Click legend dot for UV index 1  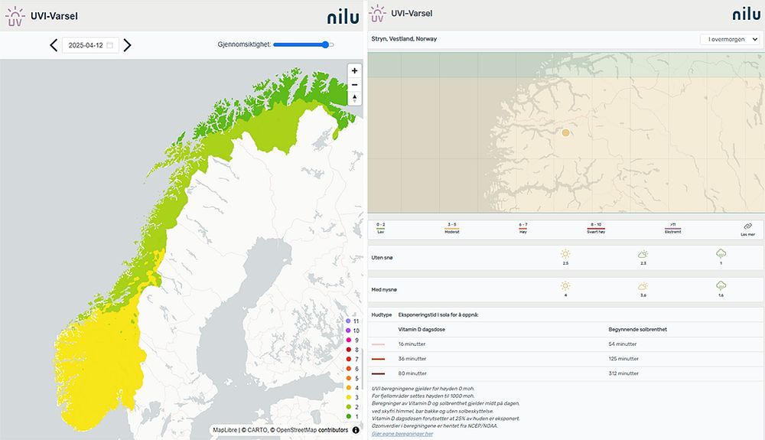click(x=348, y=416)
